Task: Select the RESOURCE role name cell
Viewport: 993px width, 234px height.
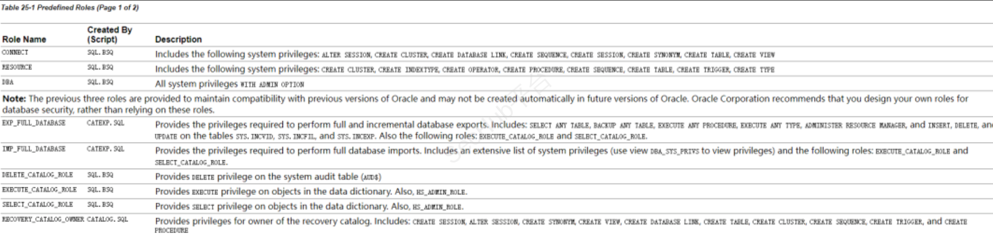Action: click(17, 67)
